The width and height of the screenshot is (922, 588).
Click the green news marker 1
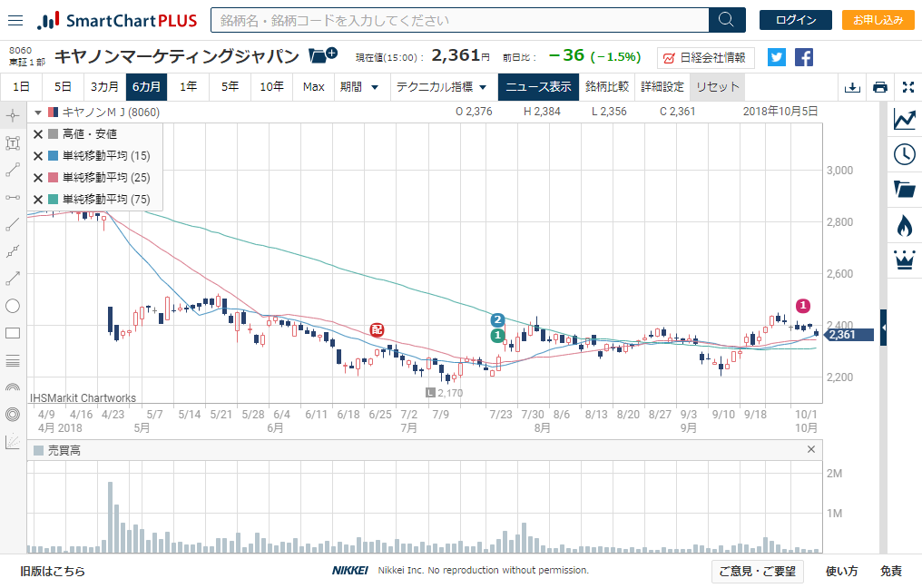pyautogui.click(x=497, y=335)
